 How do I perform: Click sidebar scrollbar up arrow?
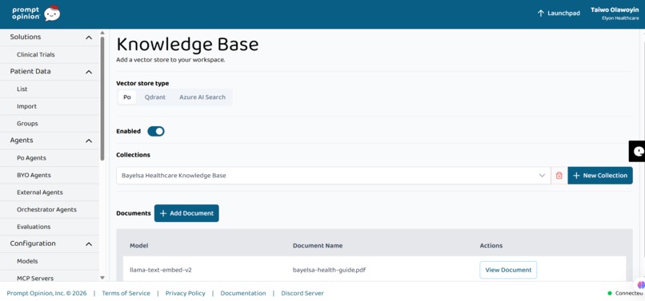[x=102, y=33]
